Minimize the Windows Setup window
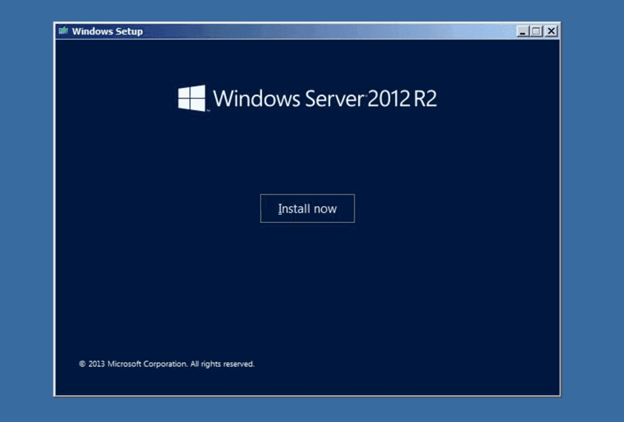Viewport: 624px width, 422px height. pyautogui.click(x=523, y=31)
